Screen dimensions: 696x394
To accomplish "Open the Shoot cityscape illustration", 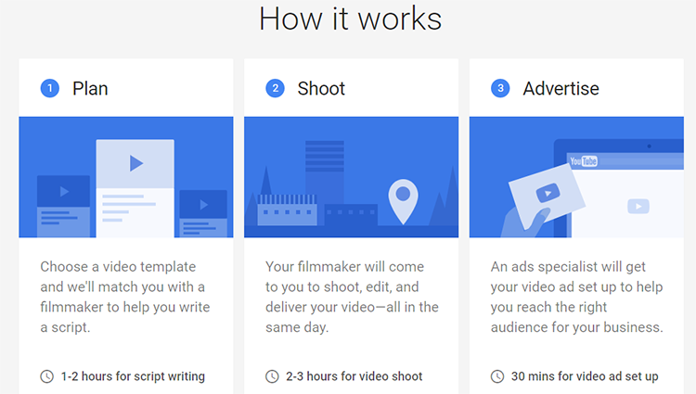I will coord(351,177).
